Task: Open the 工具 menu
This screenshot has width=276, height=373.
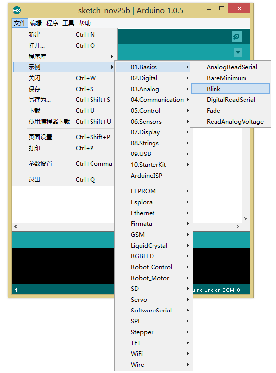Action: point(68,23)
